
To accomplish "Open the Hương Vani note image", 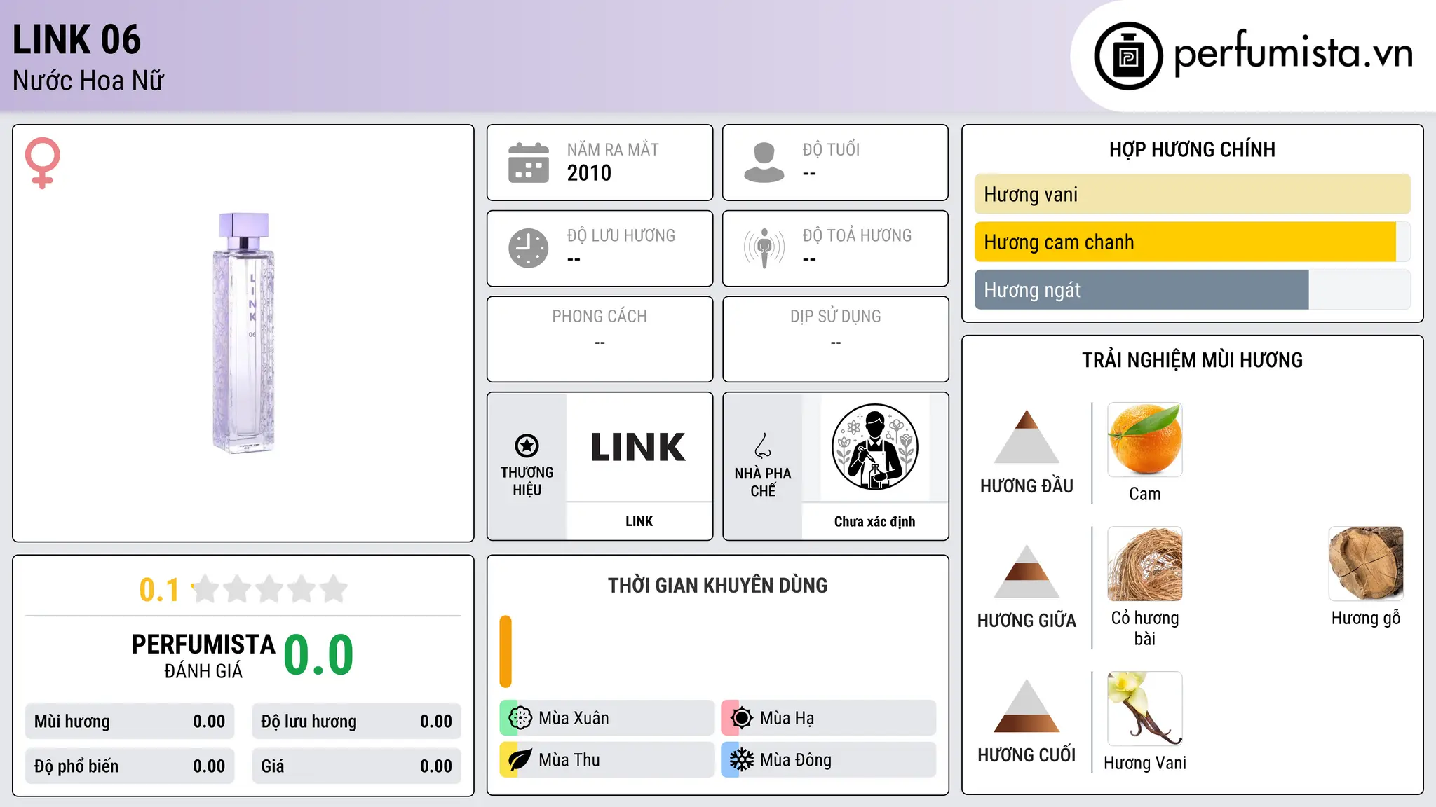I will [x=1145, y=709].
